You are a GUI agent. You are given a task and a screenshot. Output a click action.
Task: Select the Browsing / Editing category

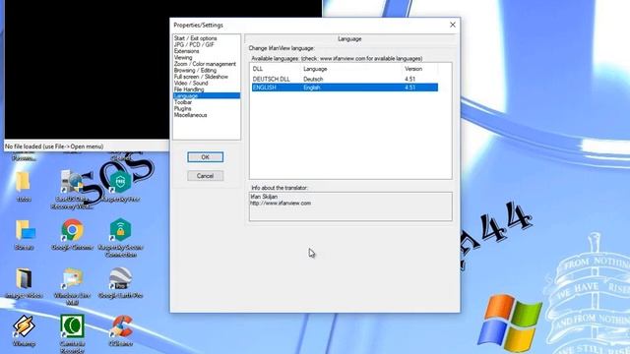tap(195, 70)
